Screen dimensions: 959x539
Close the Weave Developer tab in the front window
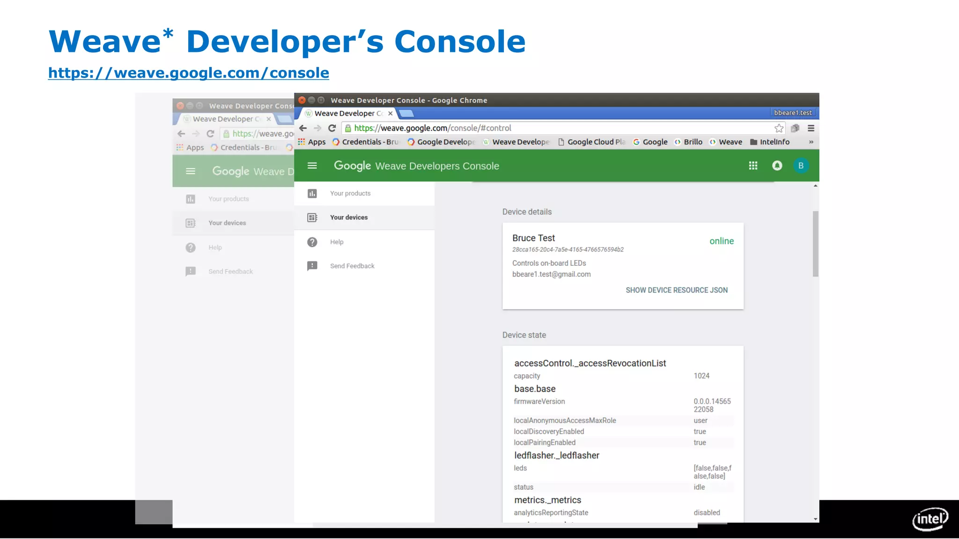(x=390, y=113)
